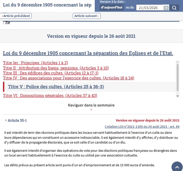
Task: Open Titre II : Attribution des biens link
Action: (56, 68)
